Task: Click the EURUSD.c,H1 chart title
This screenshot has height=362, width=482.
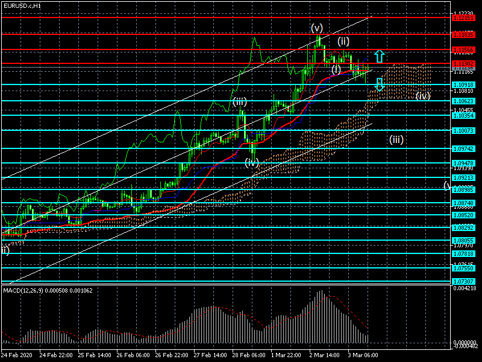Action: [x=22, y=6]
